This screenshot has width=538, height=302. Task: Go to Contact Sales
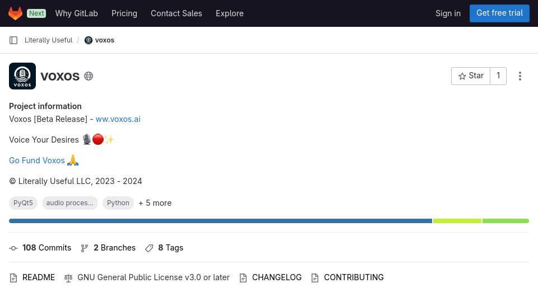(x=177, y=13)
